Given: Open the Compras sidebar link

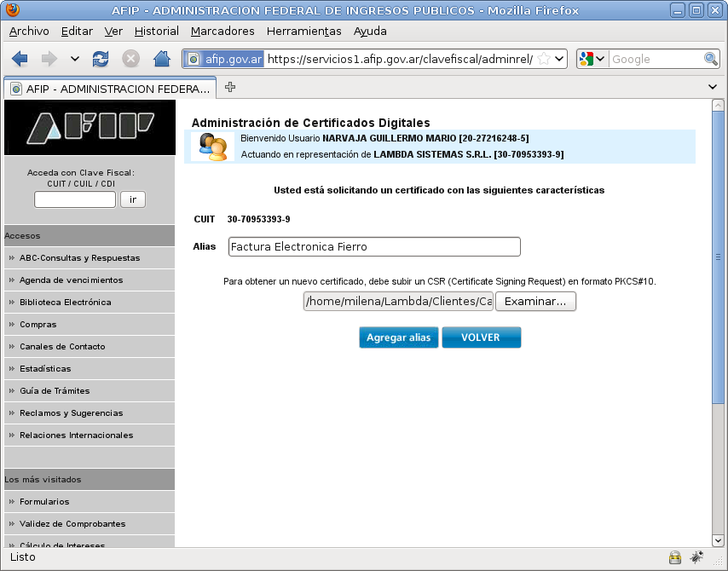Looking at the screenshot, I should 38,325.
